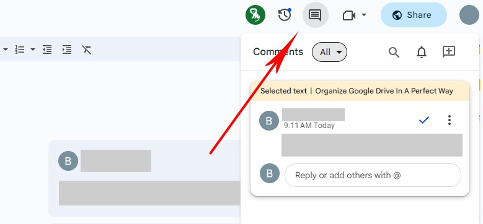The height and width of the screenshot is (224, 483).
Task: Click the Share button
Action: click(x=414, y=15)
